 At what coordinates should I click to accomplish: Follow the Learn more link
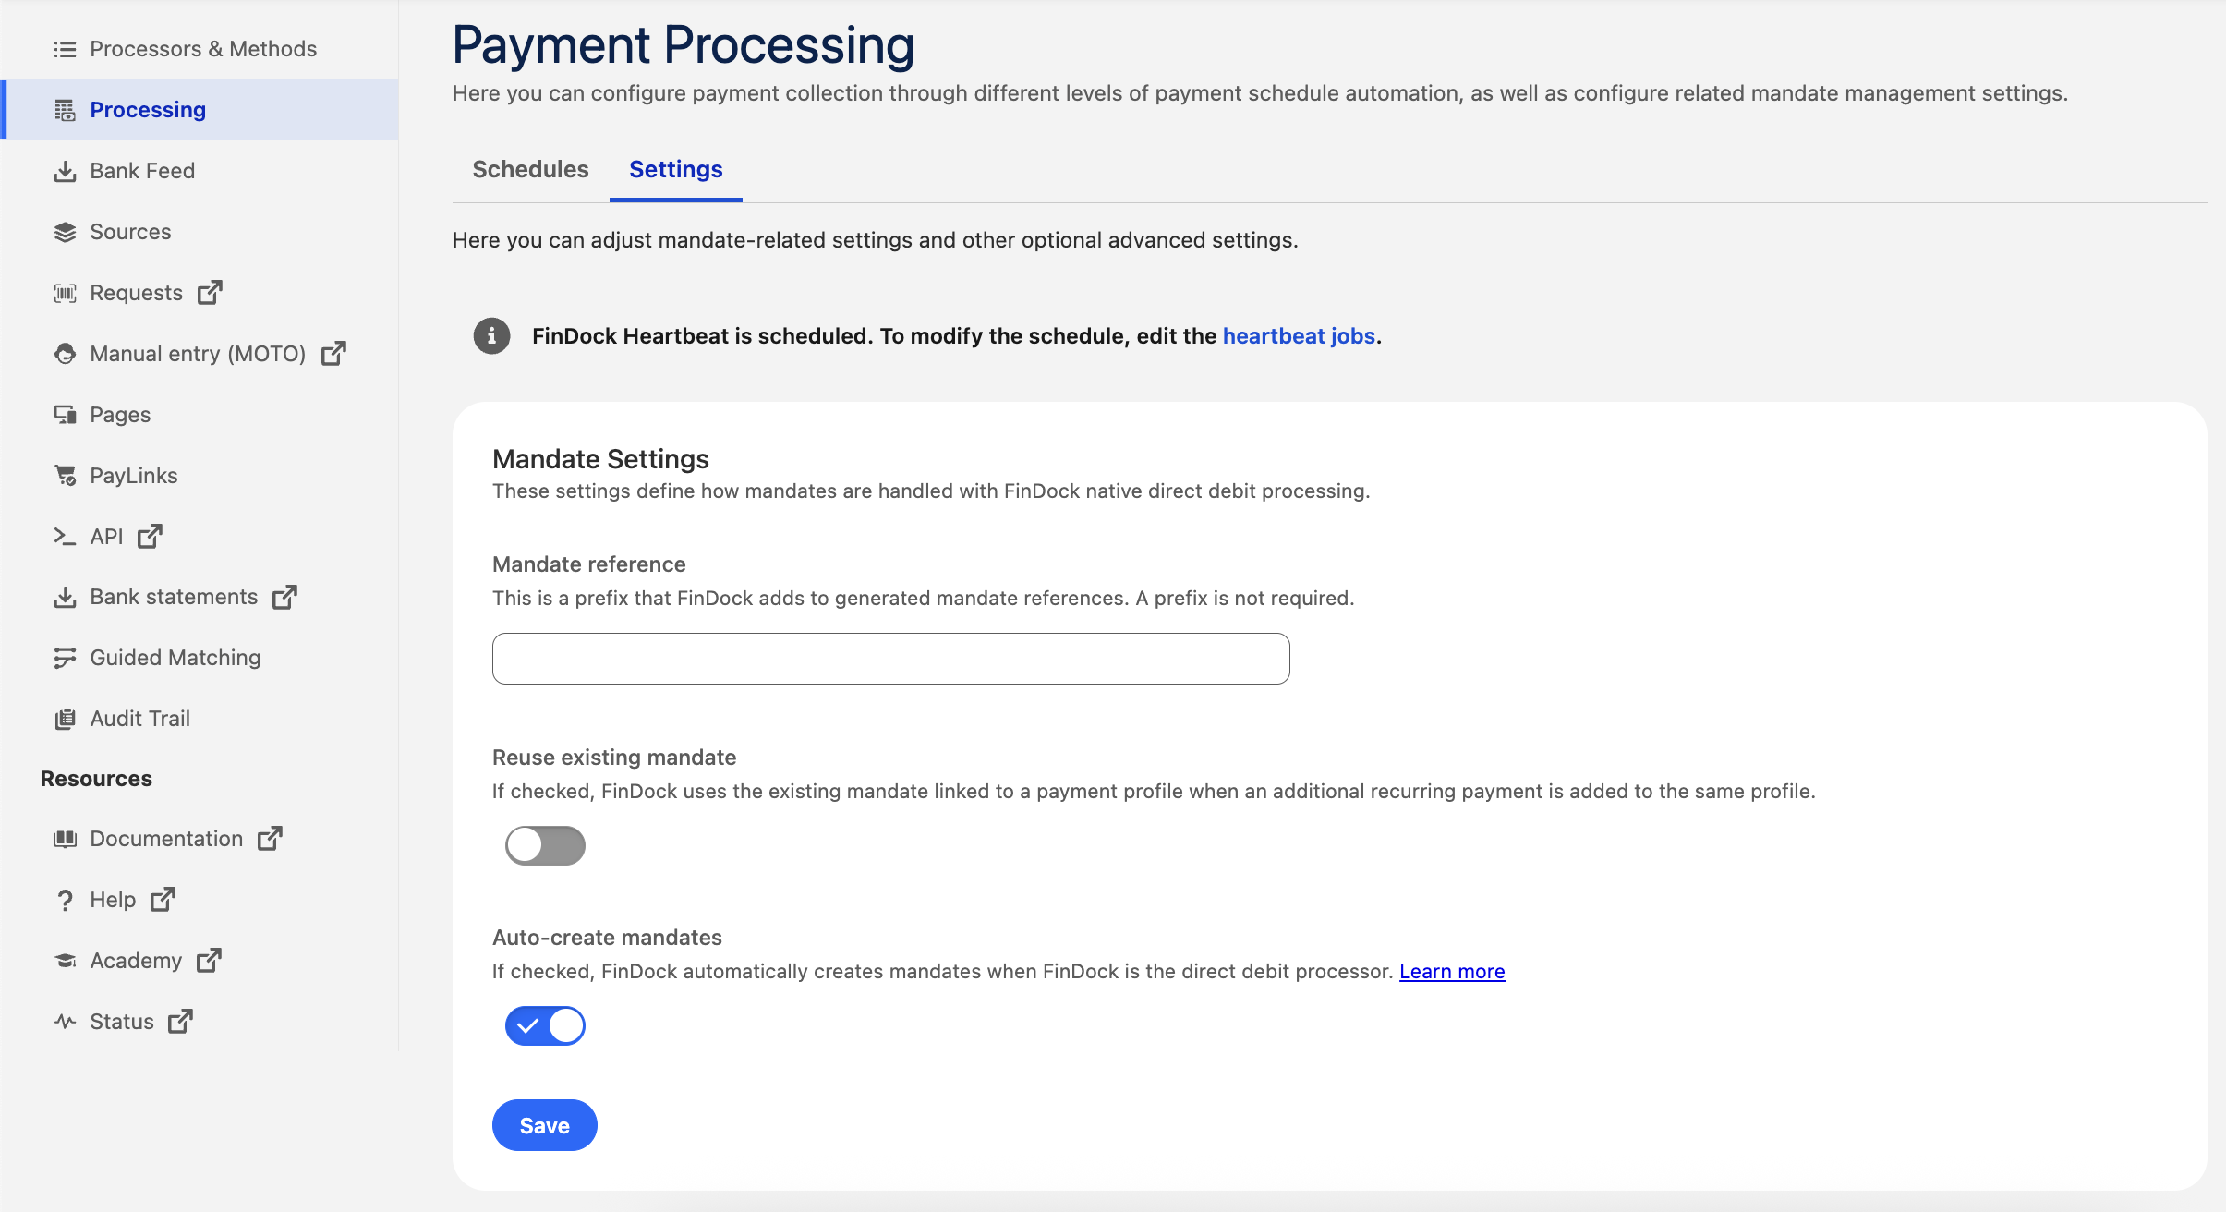(x=1452, y=972)
